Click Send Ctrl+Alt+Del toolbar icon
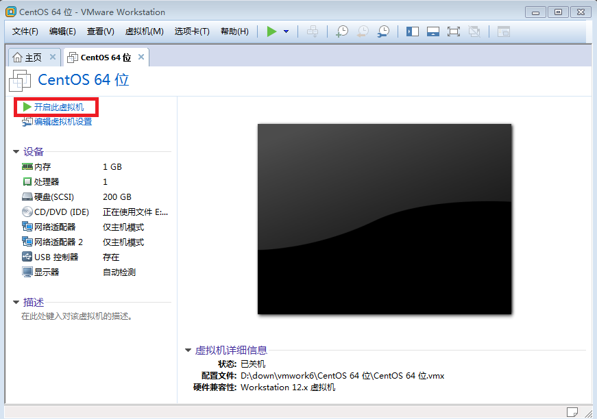Screen dimensions: 597x419 click(313, 31)
